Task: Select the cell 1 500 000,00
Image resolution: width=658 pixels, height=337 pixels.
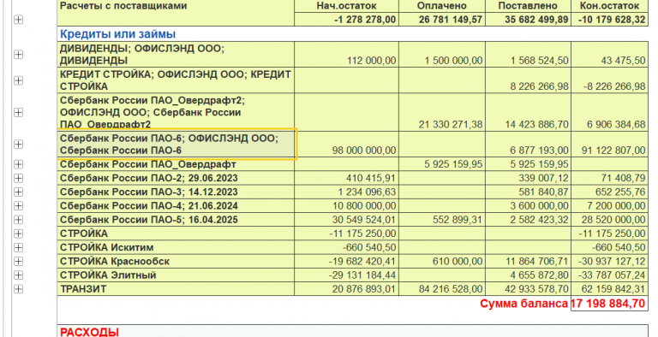Action: point(441,55)
